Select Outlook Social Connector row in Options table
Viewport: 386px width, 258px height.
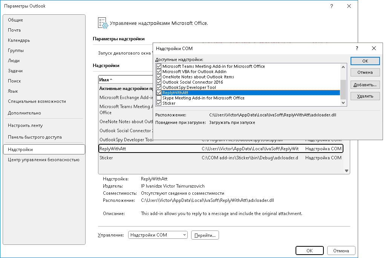pyautogui.click(x=126, y=131)
